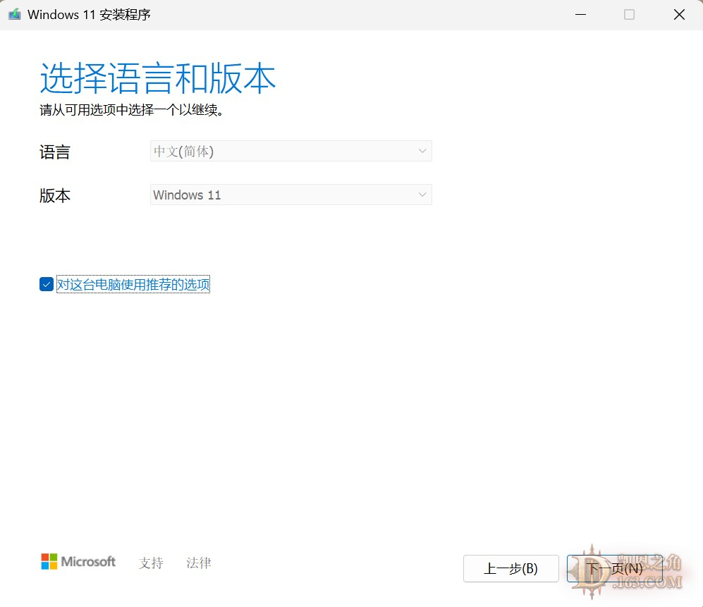
Task: Click the 语言 field label
Action: coord(55,152)
